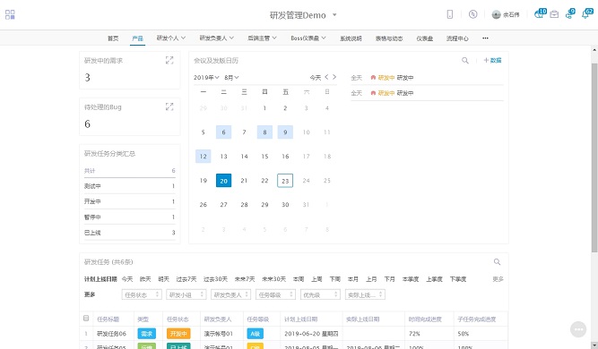Click the search icon in the calendar panel
The width and height of the screenshot is (598, 349).
465,60
